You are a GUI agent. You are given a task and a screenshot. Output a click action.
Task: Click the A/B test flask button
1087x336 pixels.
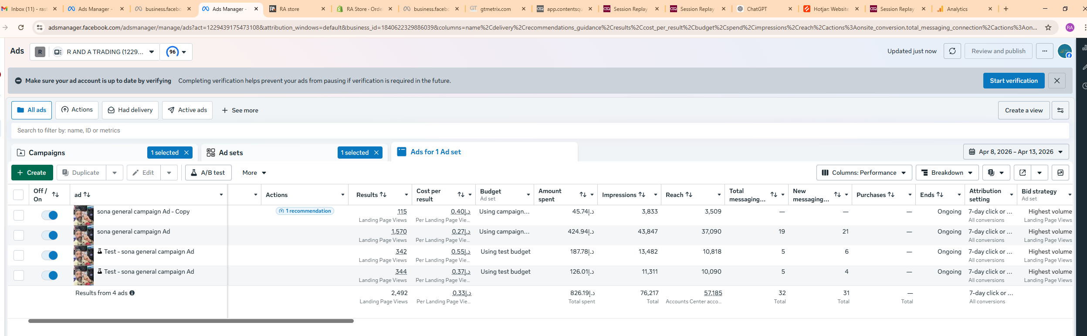[x=208, y=173]
